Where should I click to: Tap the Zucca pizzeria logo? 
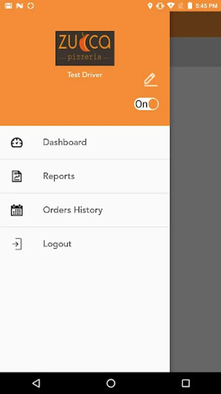coord(85,48)
